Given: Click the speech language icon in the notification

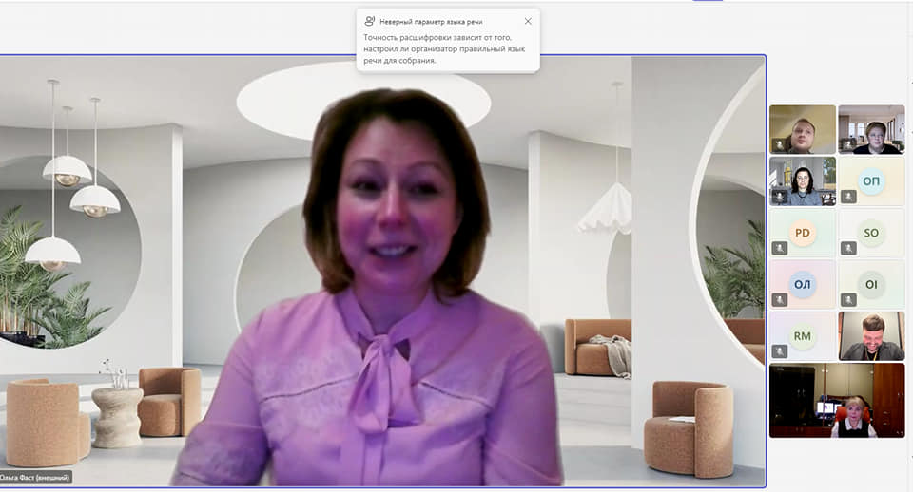Looking at the screenshot, I should pos(370,21).
